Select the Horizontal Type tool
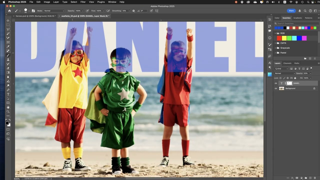Screen dimensions: 320x180 [8, 94]
